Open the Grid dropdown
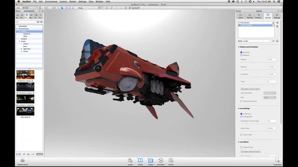This screenshot has height=167, width=298. [x=270, y=97]
